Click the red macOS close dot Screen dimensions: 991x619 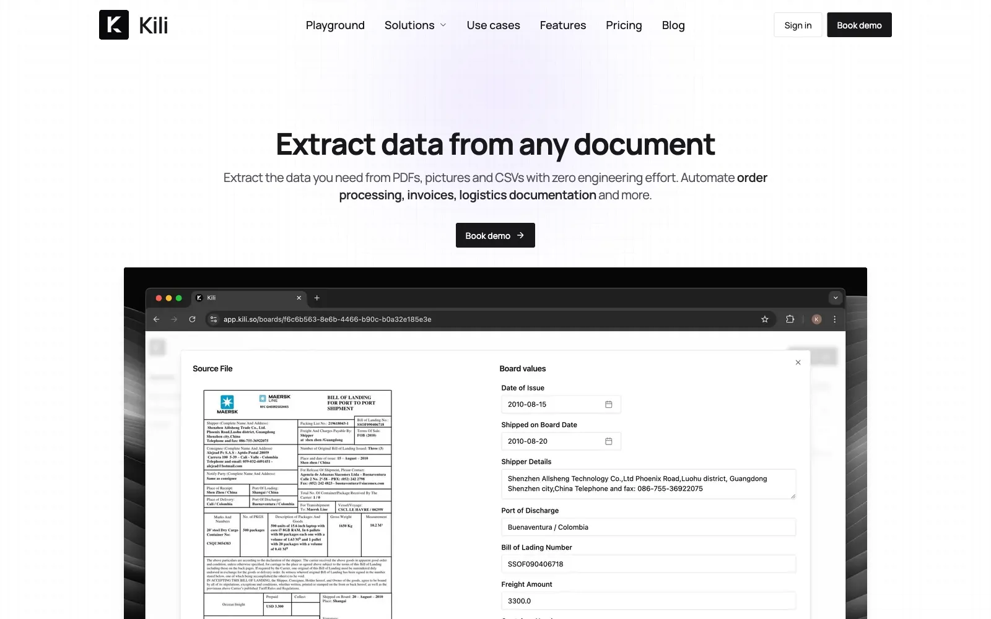pyautogui.click(x=159, y=298)
